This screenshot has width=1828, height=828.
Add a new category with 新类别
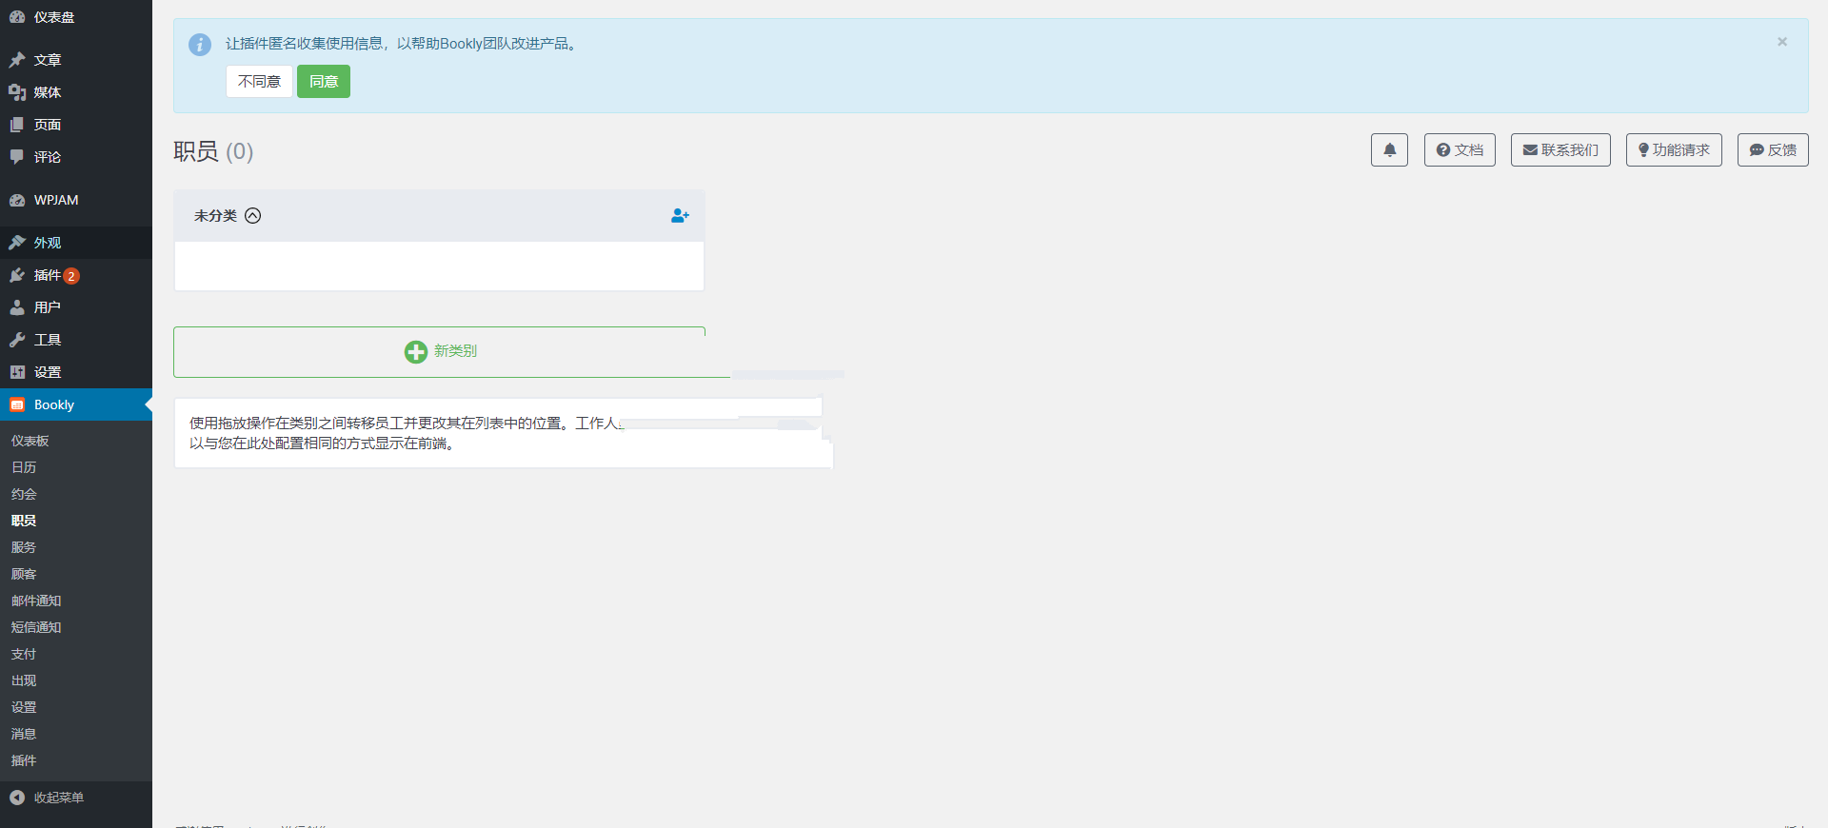pos(440,352)
